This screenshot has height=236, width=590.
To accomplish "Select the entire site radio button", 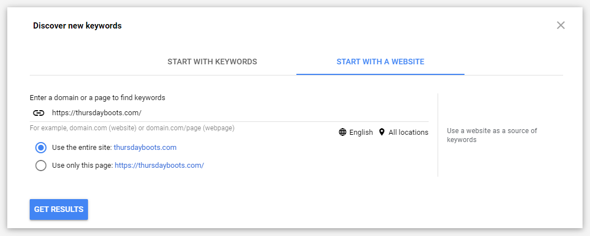I will 40,148.
